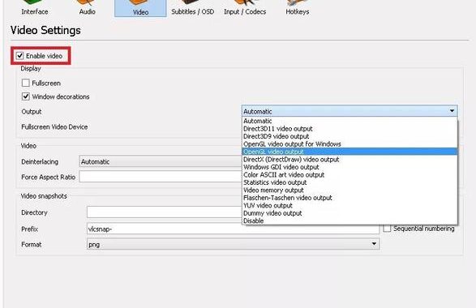Select Video memory output

(349, 190)
